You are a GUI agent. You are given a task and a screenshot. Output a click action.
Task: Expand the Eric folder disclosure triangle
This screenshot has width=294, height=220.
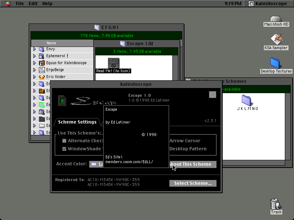[x=35, y=77]
